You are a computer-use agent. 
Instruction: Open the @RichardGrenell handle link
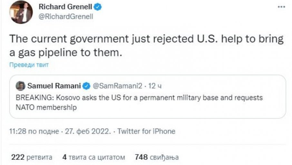coord(65,17)
